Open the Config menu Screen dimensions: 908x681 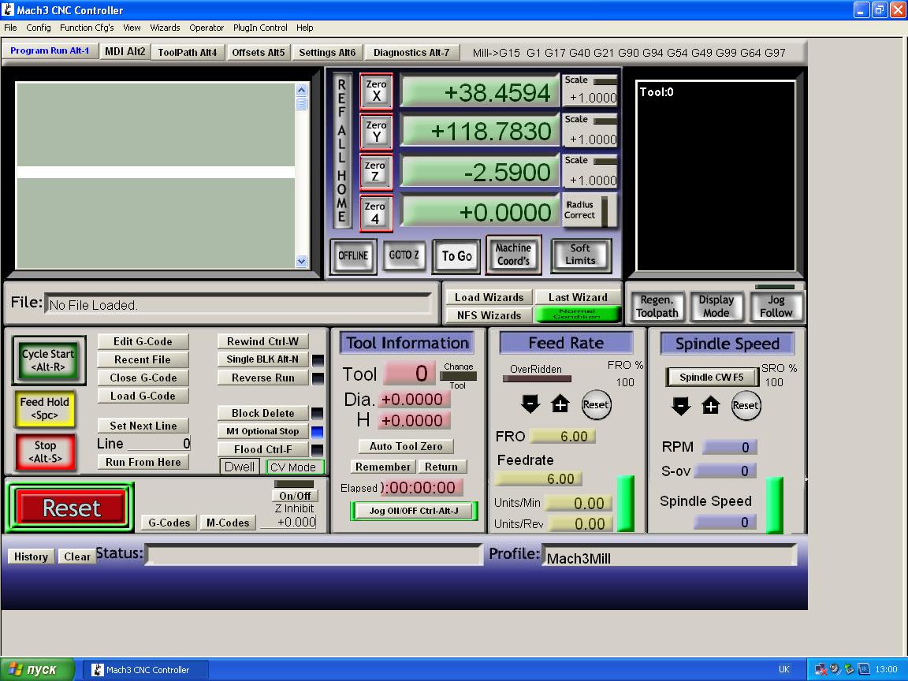tap(38, 28)
